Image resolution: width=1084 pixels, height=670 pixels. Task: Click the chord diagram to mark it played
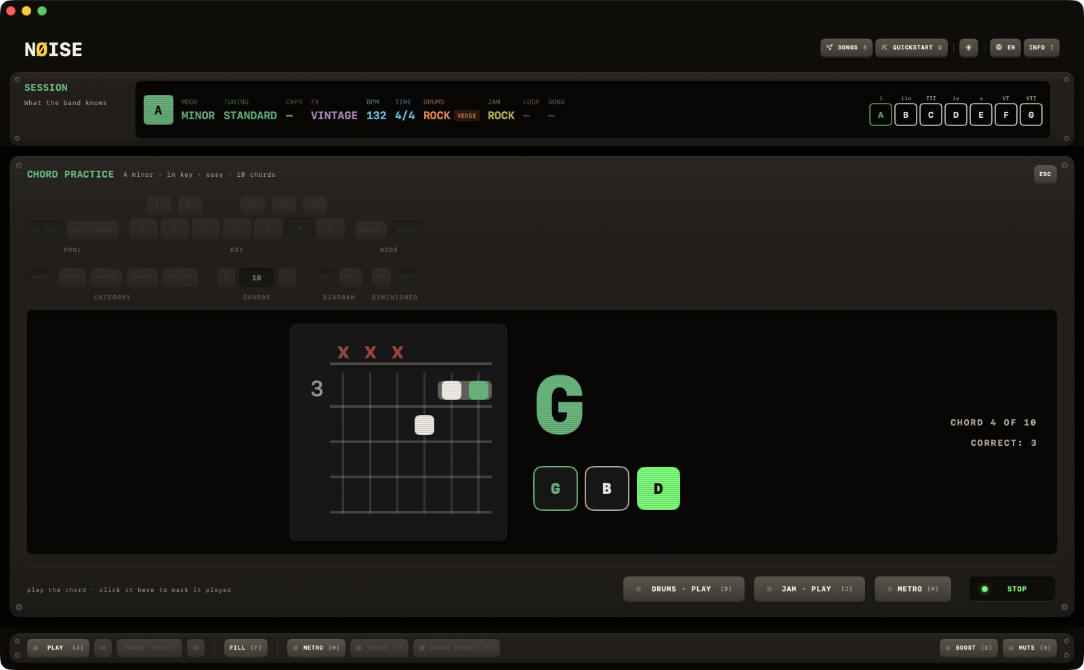[398, 432]
